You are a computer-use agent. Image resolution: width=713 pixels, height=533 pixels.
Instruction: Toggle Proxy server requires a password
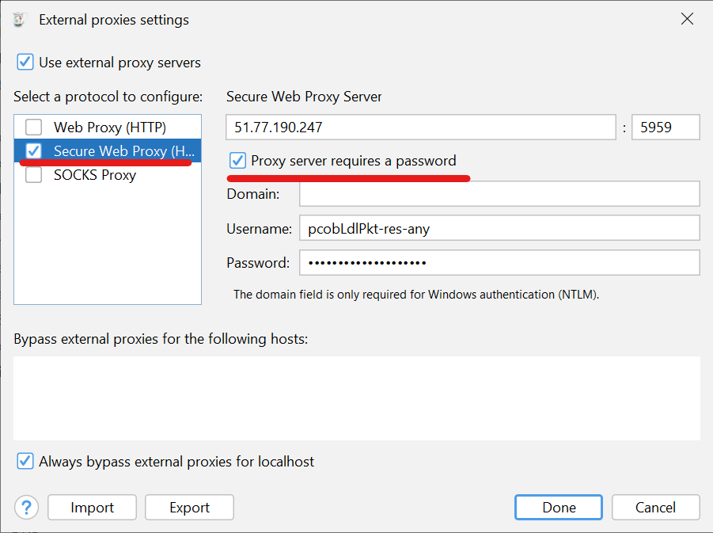click(x=237, y=161)
